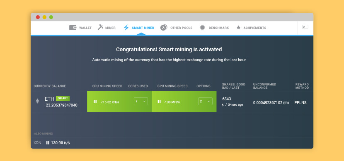Screen dimensions: 344x161
Task: Click the compact window icon top right
Action: [x=305, y=27]
